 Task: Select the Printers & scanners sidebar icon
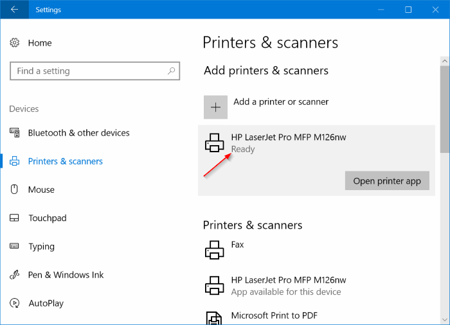click(x=15, y=161)
